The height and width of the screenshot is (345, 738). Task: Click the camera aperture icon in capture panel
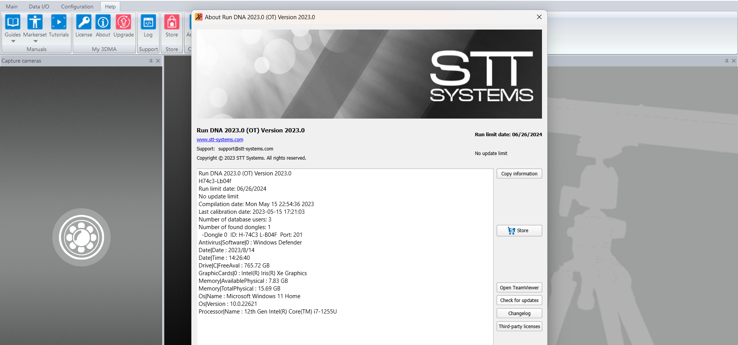(81, 238)
